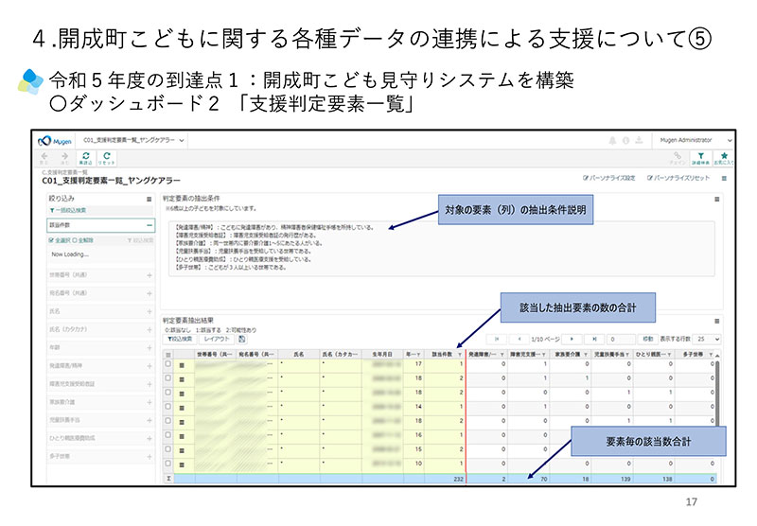The width and height of the screenshot is (757, 526).
Task: Click the download icon in header
Action: coord(639,140)
